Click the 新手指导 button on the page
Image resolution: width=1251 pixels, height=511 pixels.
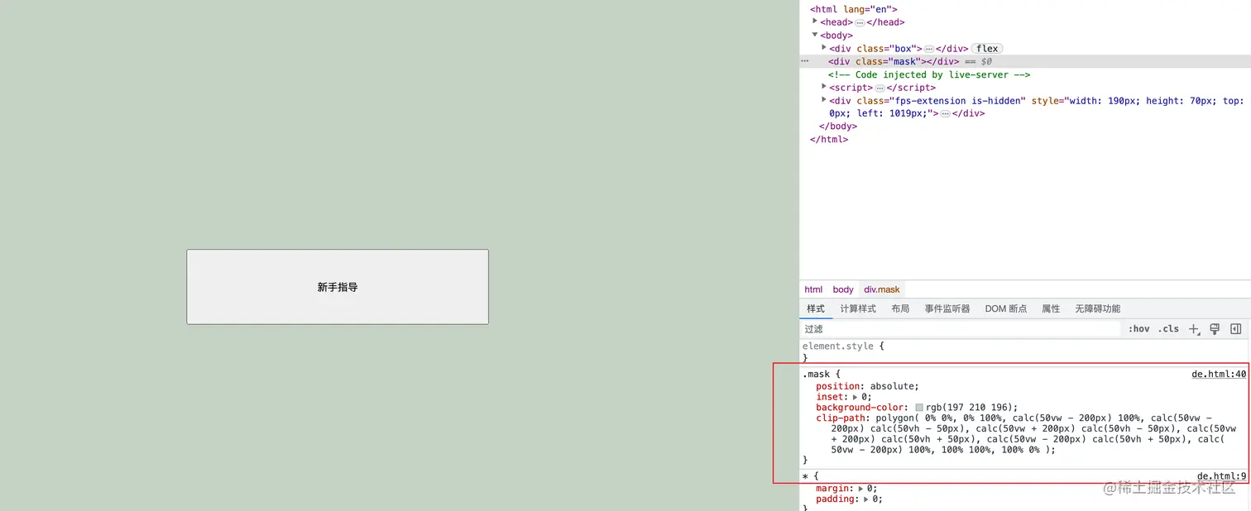pyautogui.click(x=338, y=287)
